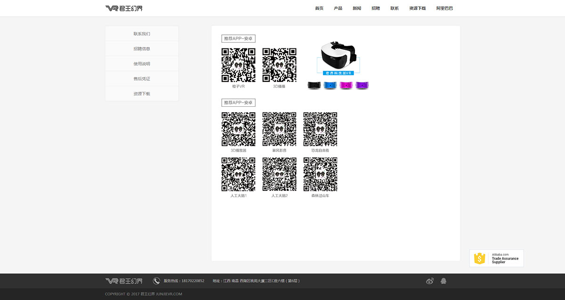Select 联系我们 in the left sidebar
Screen dimensions: 565x300
coord(142,34)
